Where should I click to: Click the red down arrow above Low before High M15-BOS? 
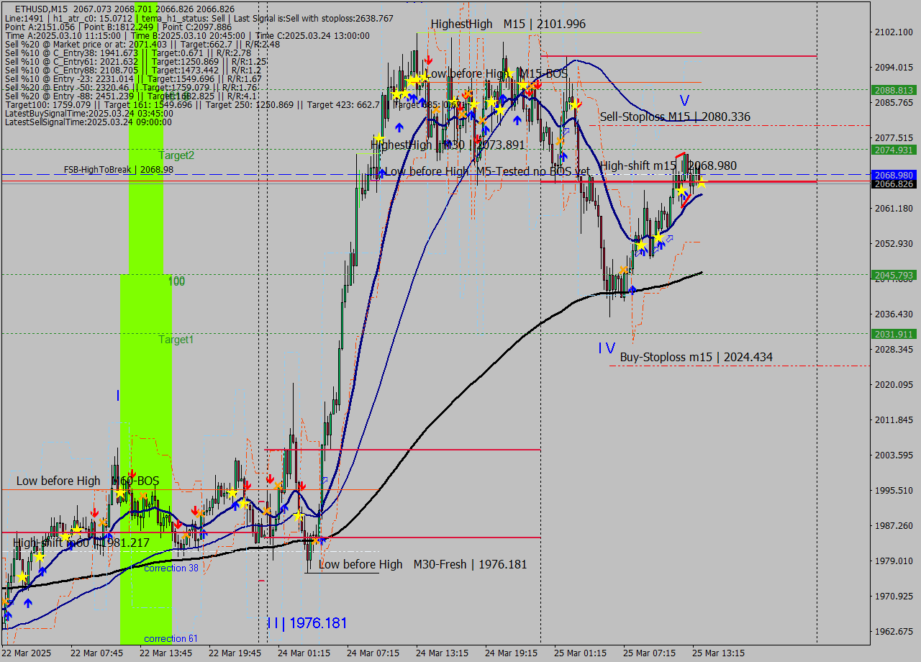[428, 60]
